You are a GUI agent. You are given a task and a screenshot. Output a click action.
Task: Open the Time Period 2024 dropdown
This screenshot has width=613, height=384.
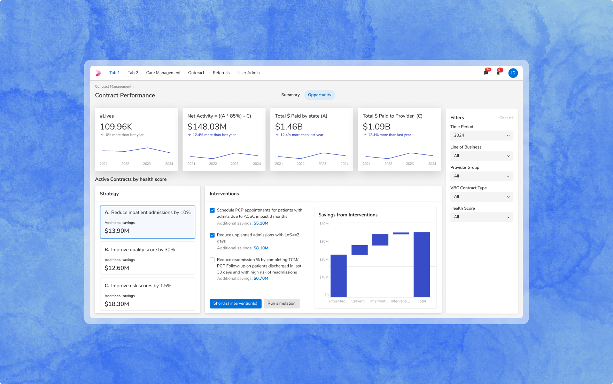coord(482,135)
